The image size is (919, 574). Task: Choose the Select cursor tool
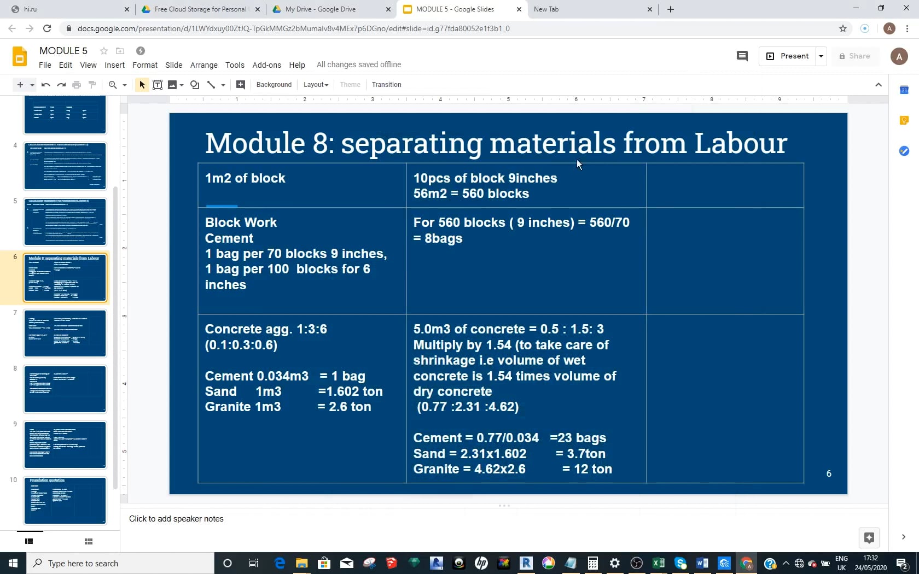click(142, 85)
